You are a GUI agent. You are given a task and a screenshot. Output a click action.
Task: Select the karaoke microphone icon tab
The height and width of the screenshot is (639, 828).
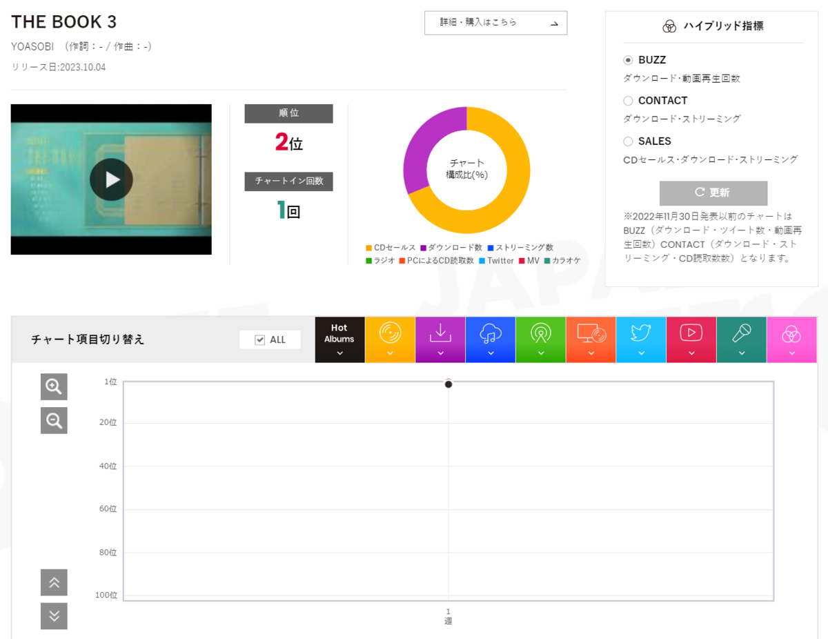click(742, 340)
